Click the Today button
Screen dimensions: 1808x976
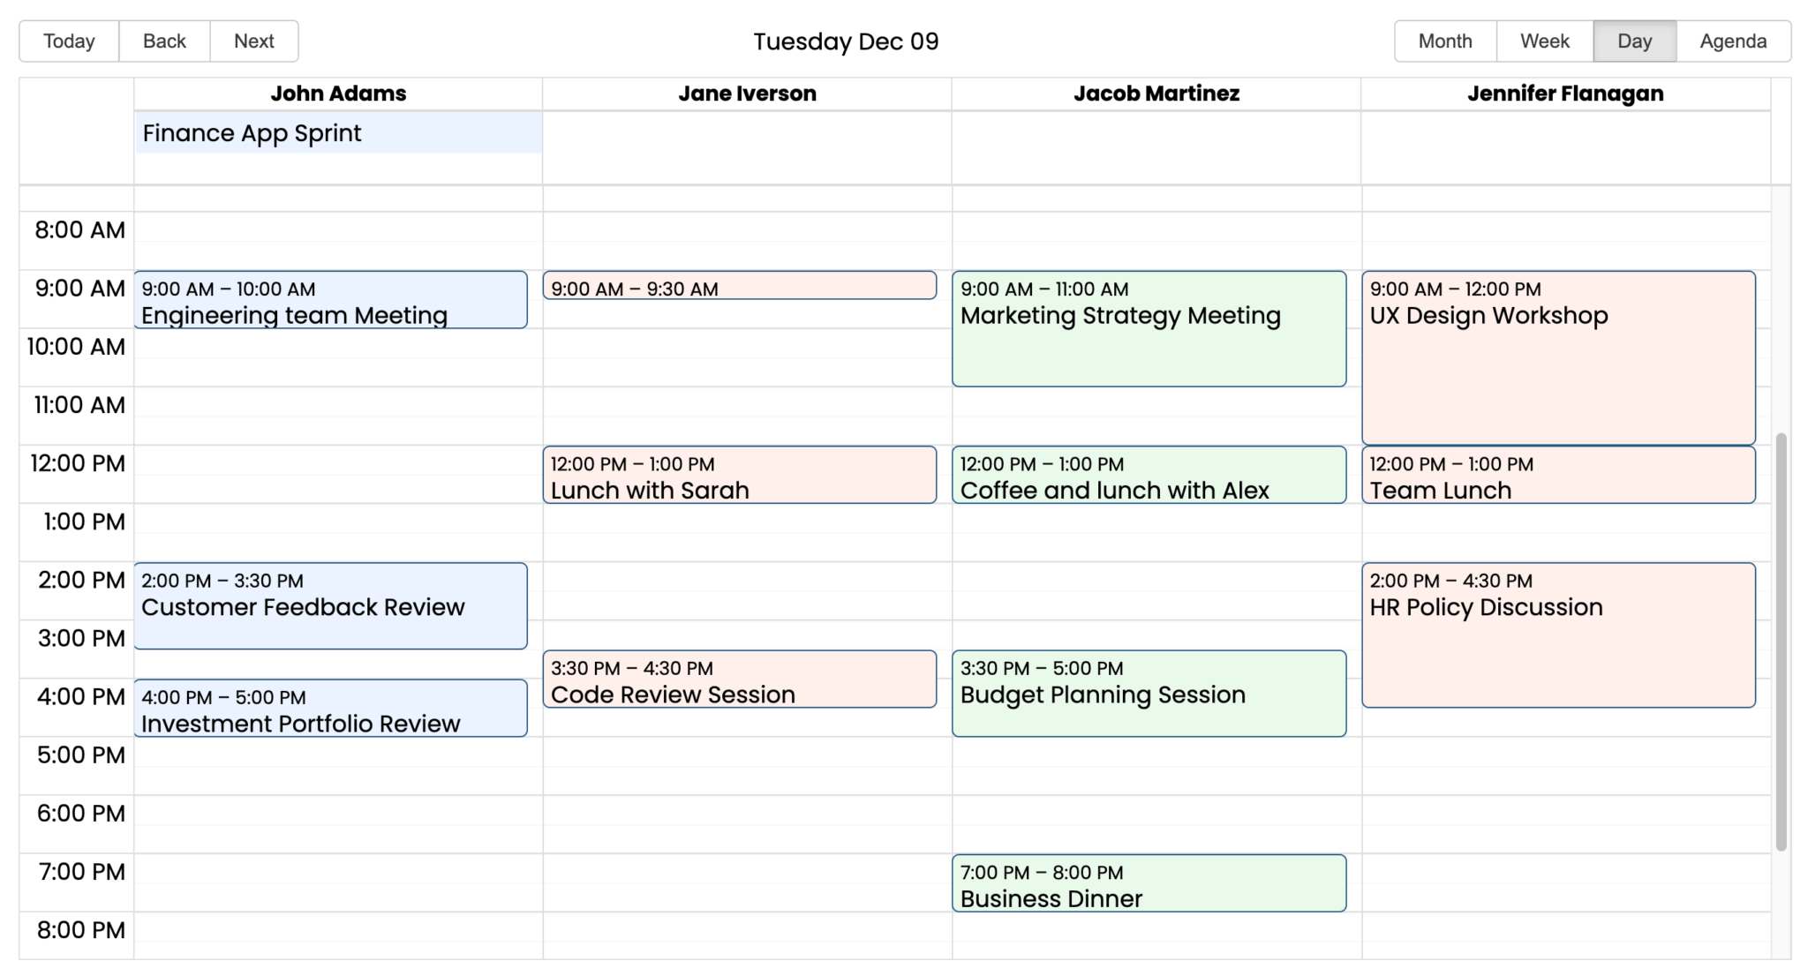click(x=69, y=41)
